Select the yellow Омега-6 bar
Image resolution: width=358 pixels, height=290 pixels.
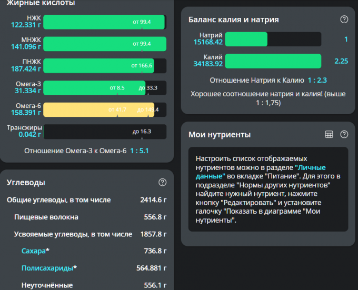(x=104, y=109)
